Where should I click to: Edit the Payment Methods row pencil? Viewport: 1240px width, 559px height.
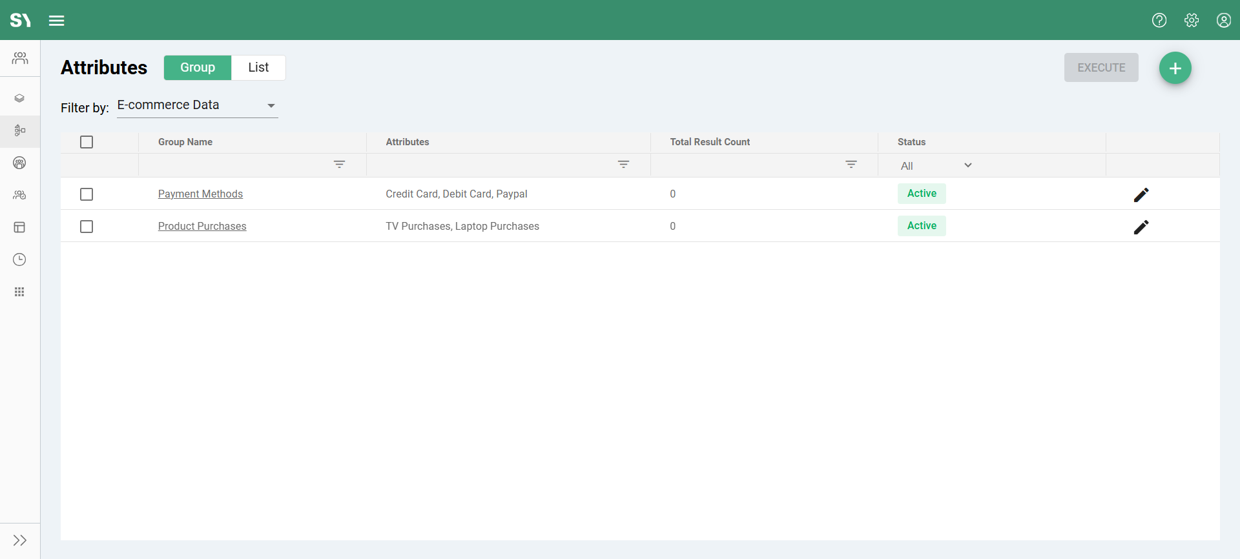1141,194
